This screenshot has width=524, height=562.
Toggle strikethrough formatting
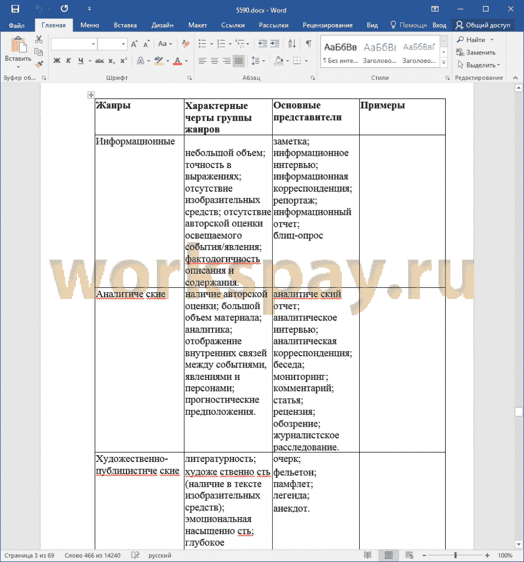tap(100, 61)
